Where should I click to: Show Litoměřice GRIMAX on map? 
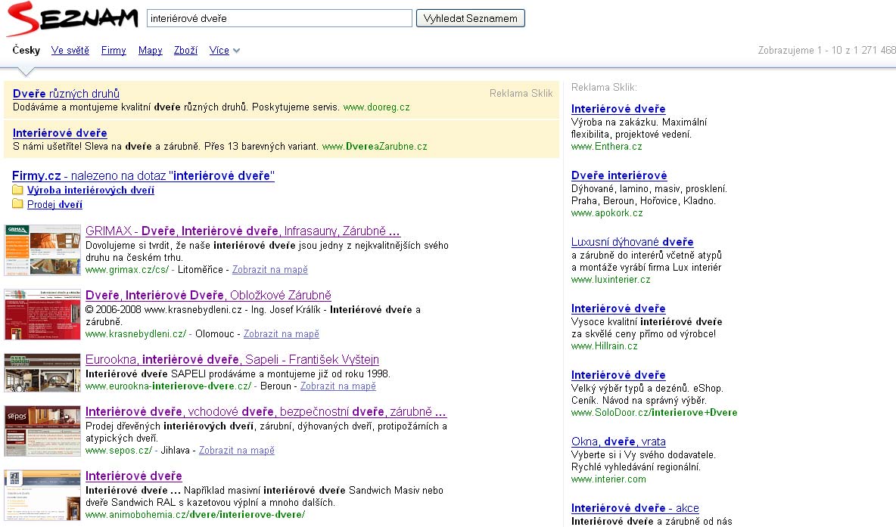(x=269, y=269)
